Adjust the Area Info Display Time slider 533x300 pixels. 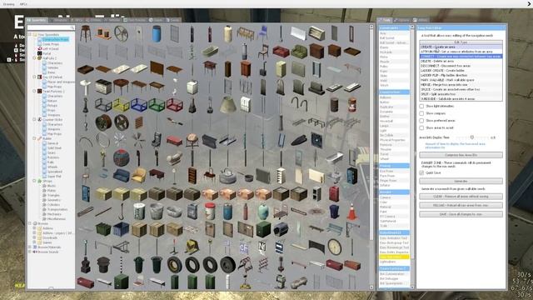pyautogui.click(x=472, y=137)
